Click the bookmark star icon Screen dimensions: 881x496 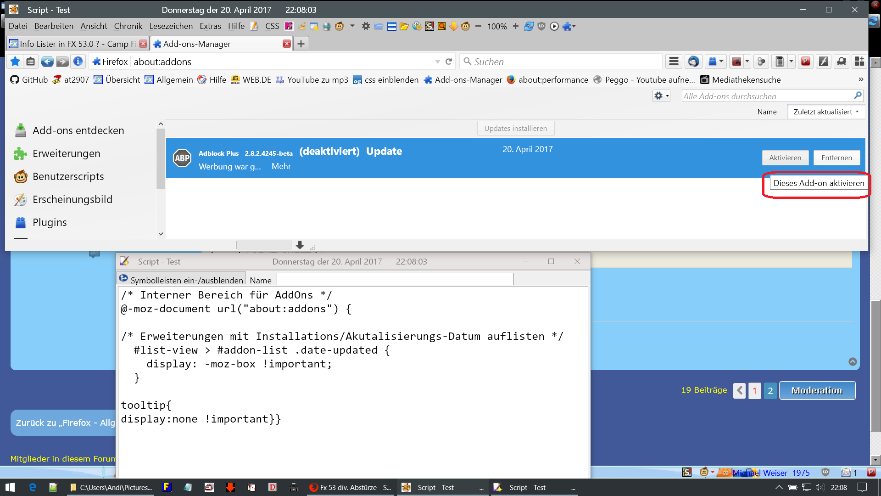click(15, 62)
